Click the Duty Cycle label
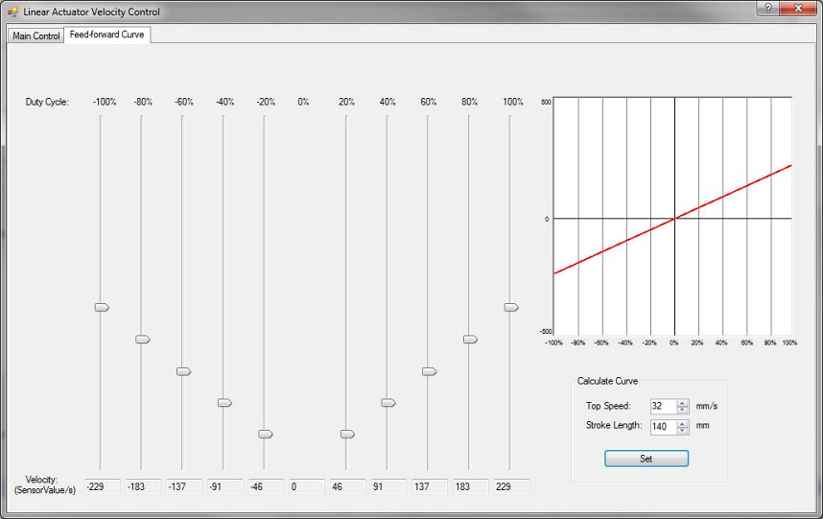Viewport: 823px width, 519px height. point(47,102)
